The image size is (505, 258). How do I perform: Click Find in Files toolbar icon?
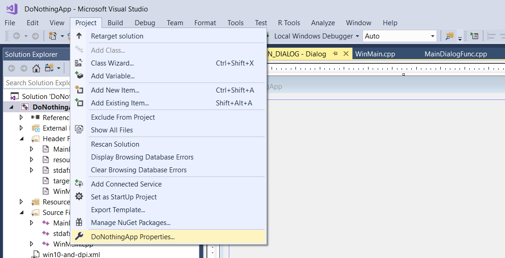449,36
